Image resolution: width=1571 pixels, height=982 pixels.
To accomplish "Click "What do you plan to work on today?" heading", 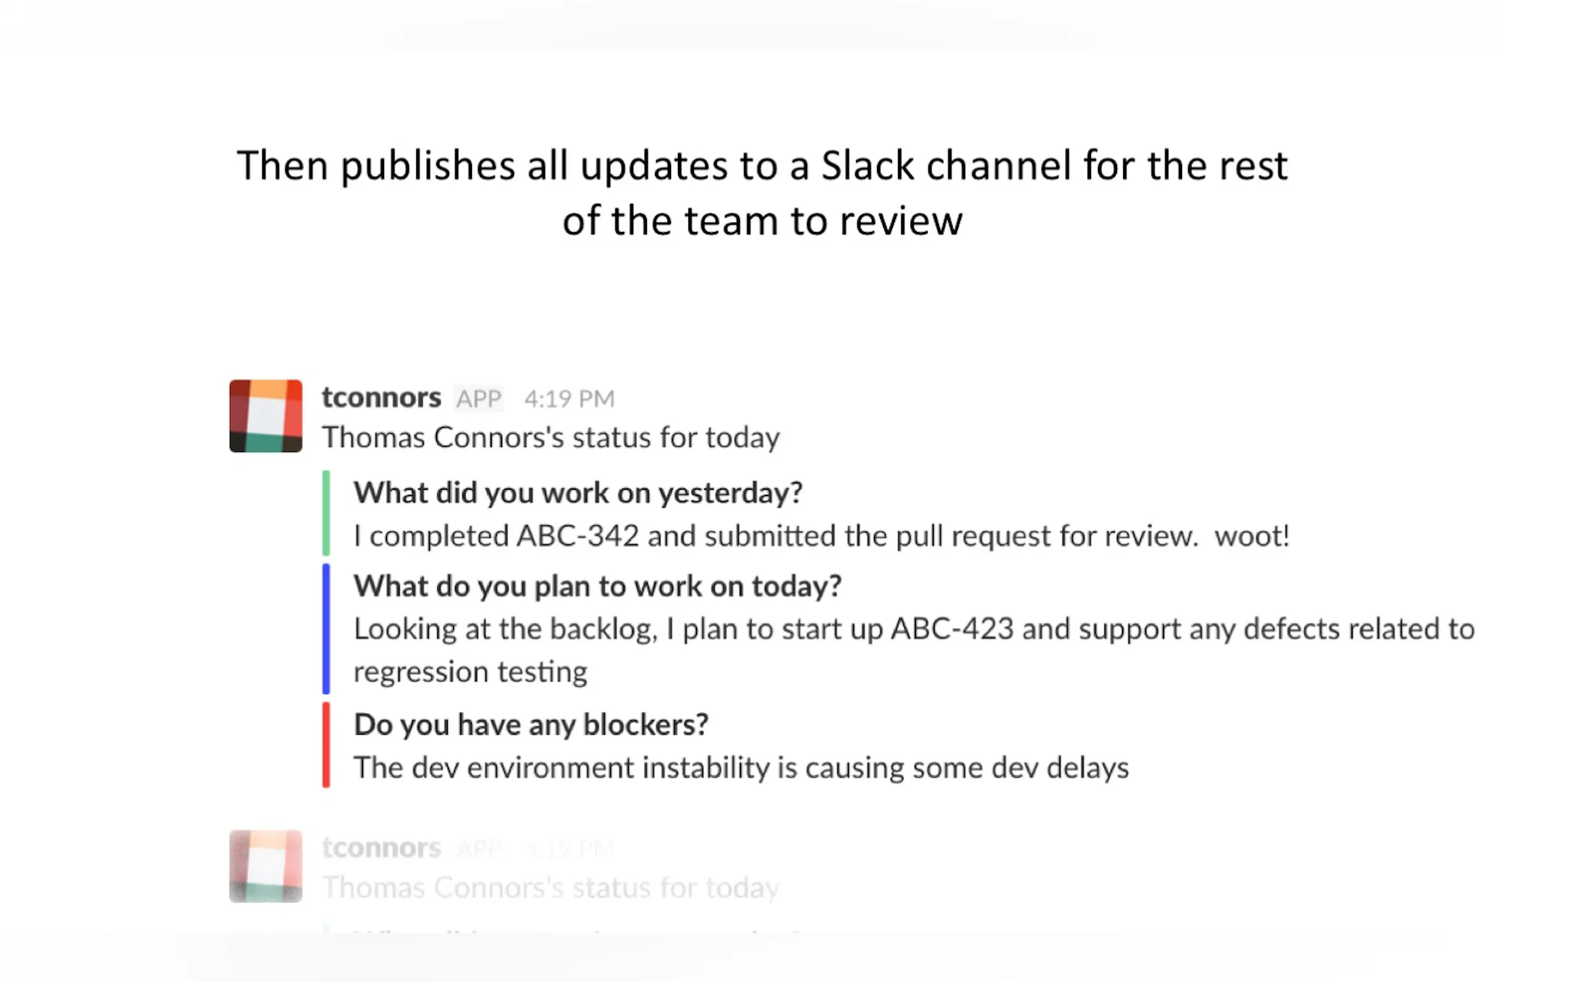I will click(597, 586).
